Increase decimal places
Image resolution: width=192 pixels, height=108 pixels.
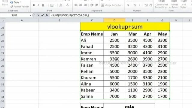click(146, 5)
